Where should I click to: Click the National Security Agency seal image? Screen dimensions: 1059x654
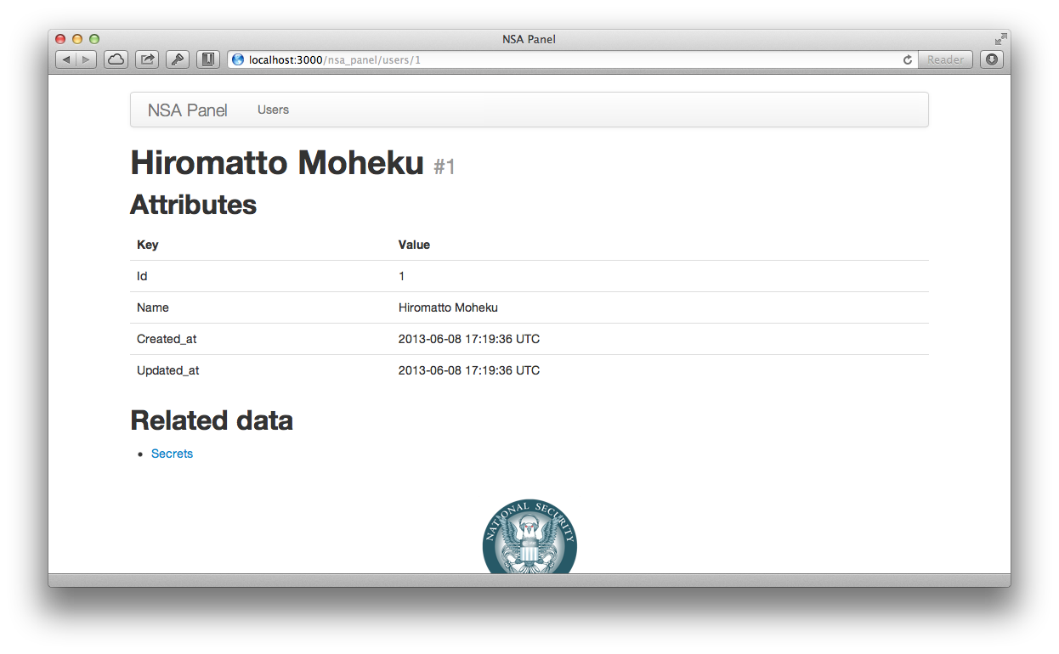(x=529, y=536)
